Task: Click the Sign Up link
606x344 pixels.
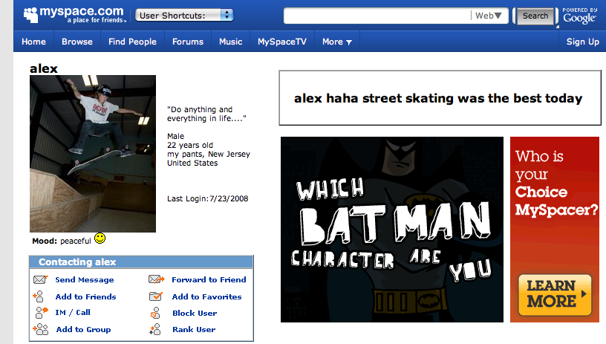Action: tap(582, 42)
